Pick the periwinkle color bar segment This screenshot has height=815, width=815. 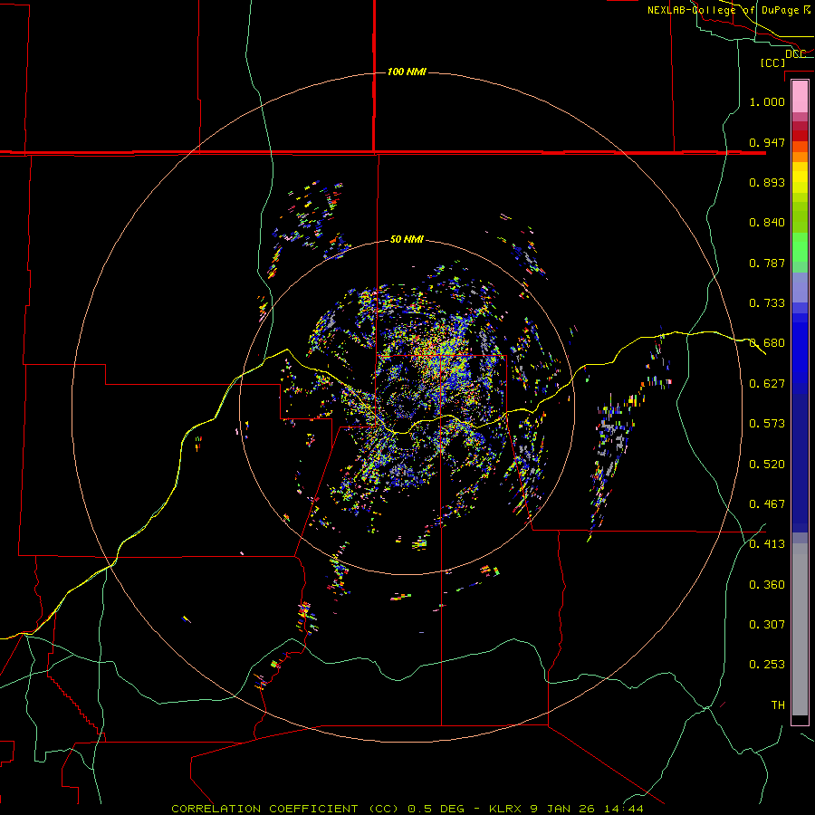click(x=800, y=287)
